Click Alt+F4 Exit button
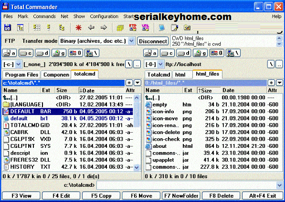This screenshot has width=285, height=202. click(x=263, y=196)
